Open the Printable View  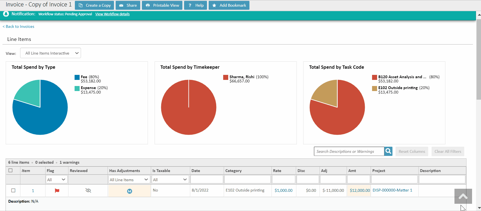click(162, 5)
